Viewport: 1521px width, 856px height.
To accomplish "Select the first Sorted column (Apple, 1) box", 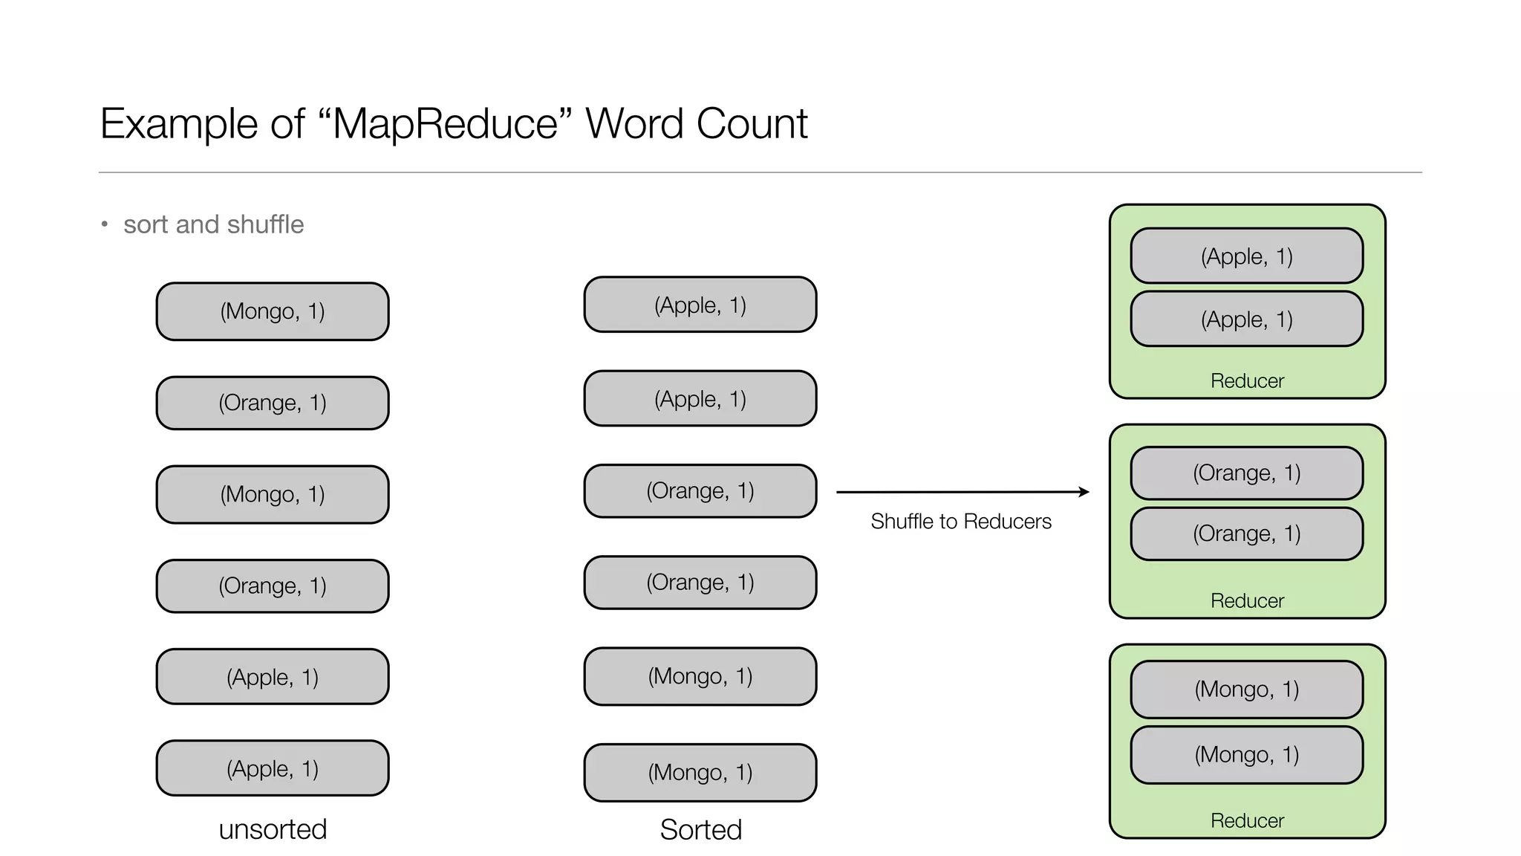I will [700, 305].
